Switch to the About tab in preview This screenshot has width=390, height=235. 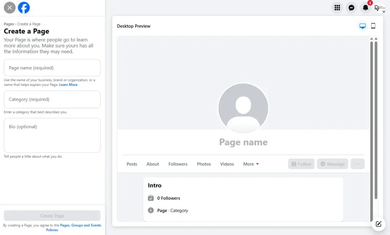[x=153, y=164]
